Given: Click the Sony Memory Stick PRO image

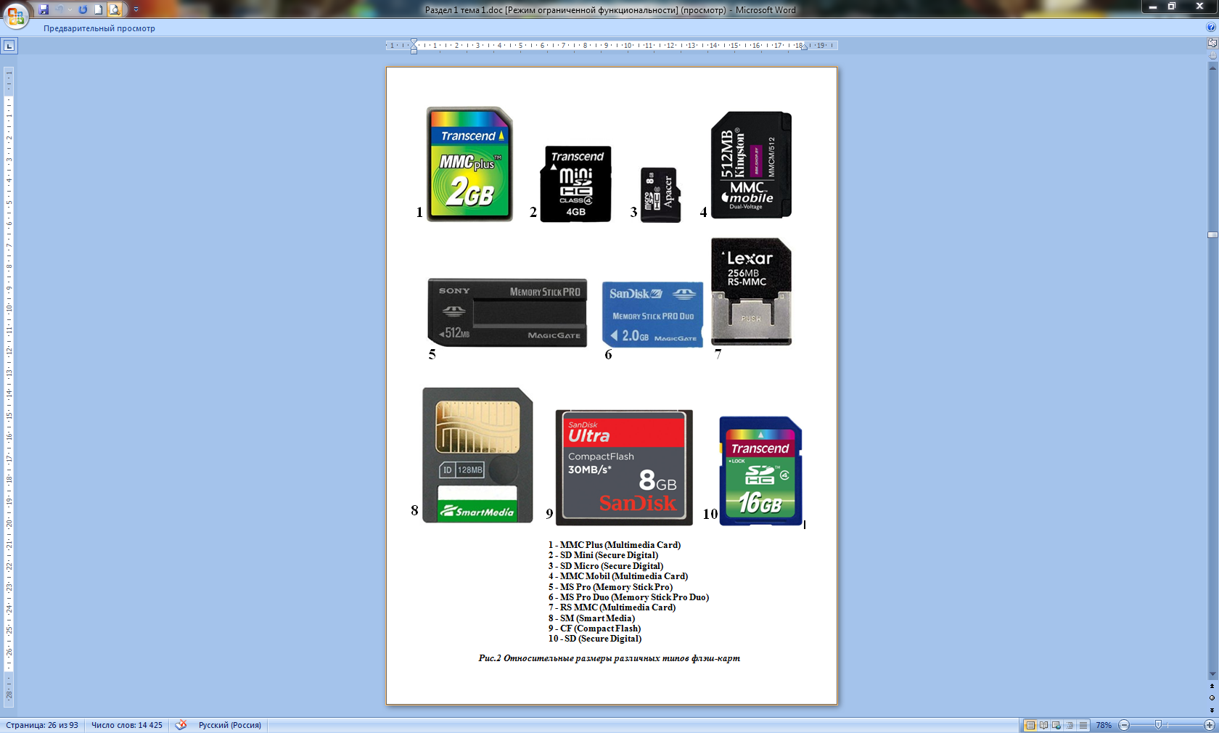Looking at the screenshot, I should [507, 312].
